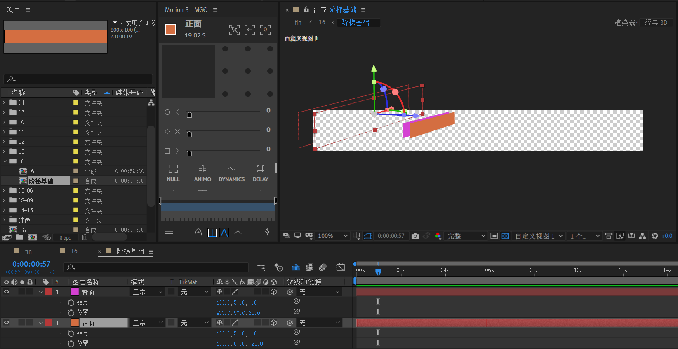This screenshot has width=678, height=349.
Task: Enable motion blur for the timeline
Action: (323, 268)
